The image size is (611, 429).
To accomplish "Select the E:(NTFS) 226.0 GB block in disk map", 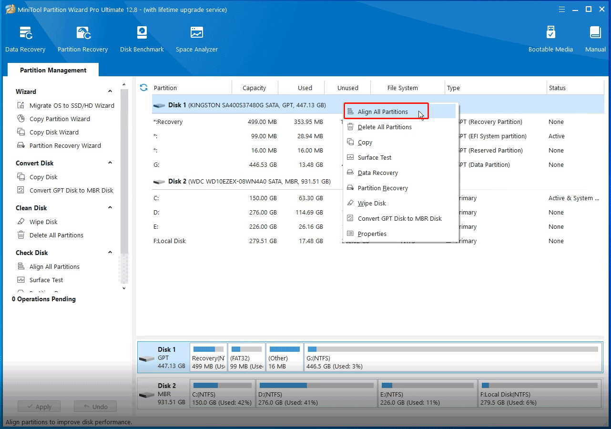I will coord(428,394).
